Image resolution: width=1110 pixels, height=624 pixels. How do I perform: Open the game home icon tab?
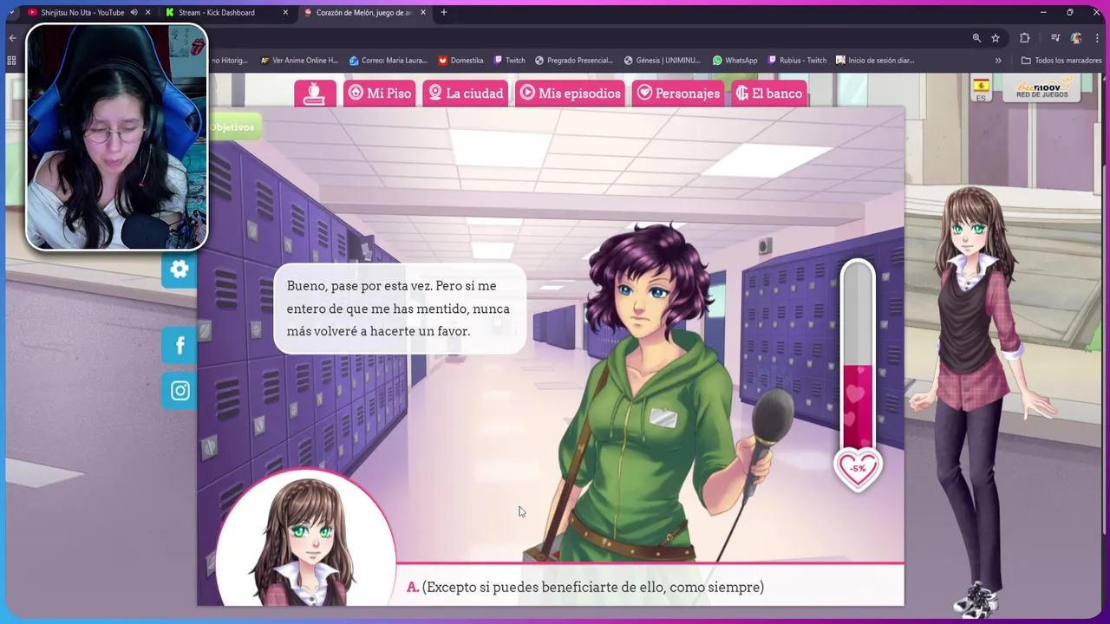[315, 94]
